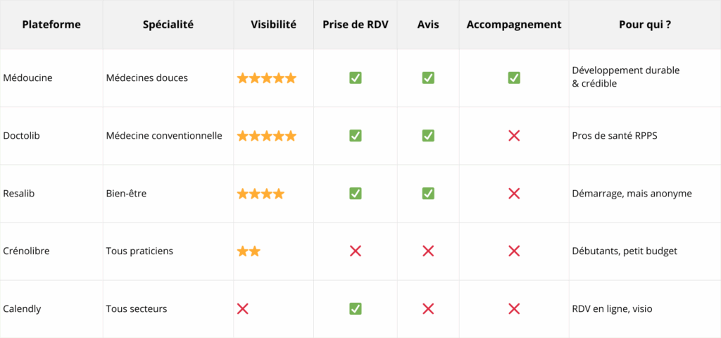The width and height of the screenshot is (721, 338).
Task: Click Doctolib's red cross under Accompagnement
Action: [514, 136]
